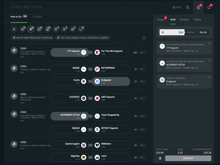The height and width of the screenshot is (165, 220).
Task: Bet on ECSTATIC at 1.22
Action: click(70, 98)
